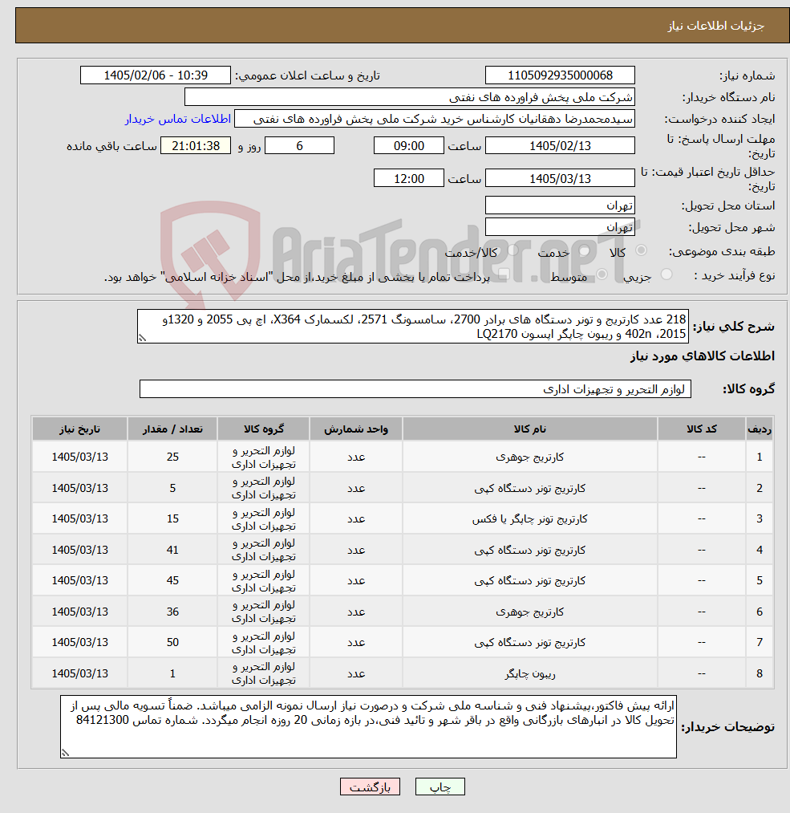
Task: Click the resize handle of توضیحات خریدار box
Action: [65, 753]
